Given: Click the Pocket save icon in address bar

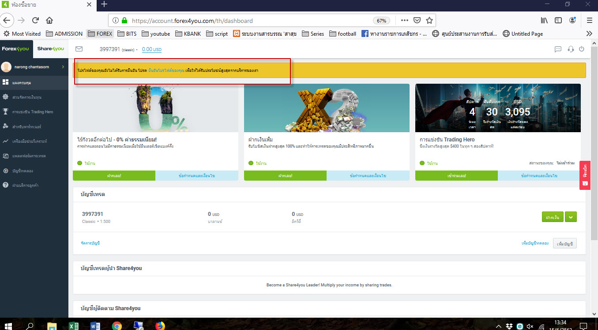Looking at the screenshot, I should pos(417,20).
